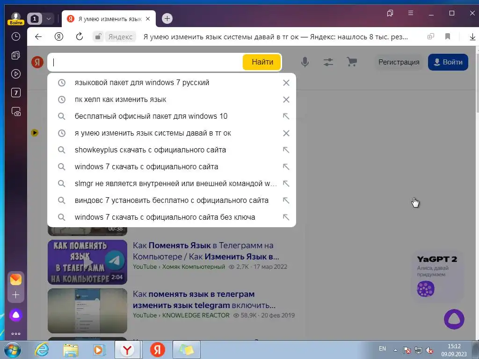Select suggestion 'я умею изменить язык системы'
The image size is (479, 359).
click(x=172, y=133)
